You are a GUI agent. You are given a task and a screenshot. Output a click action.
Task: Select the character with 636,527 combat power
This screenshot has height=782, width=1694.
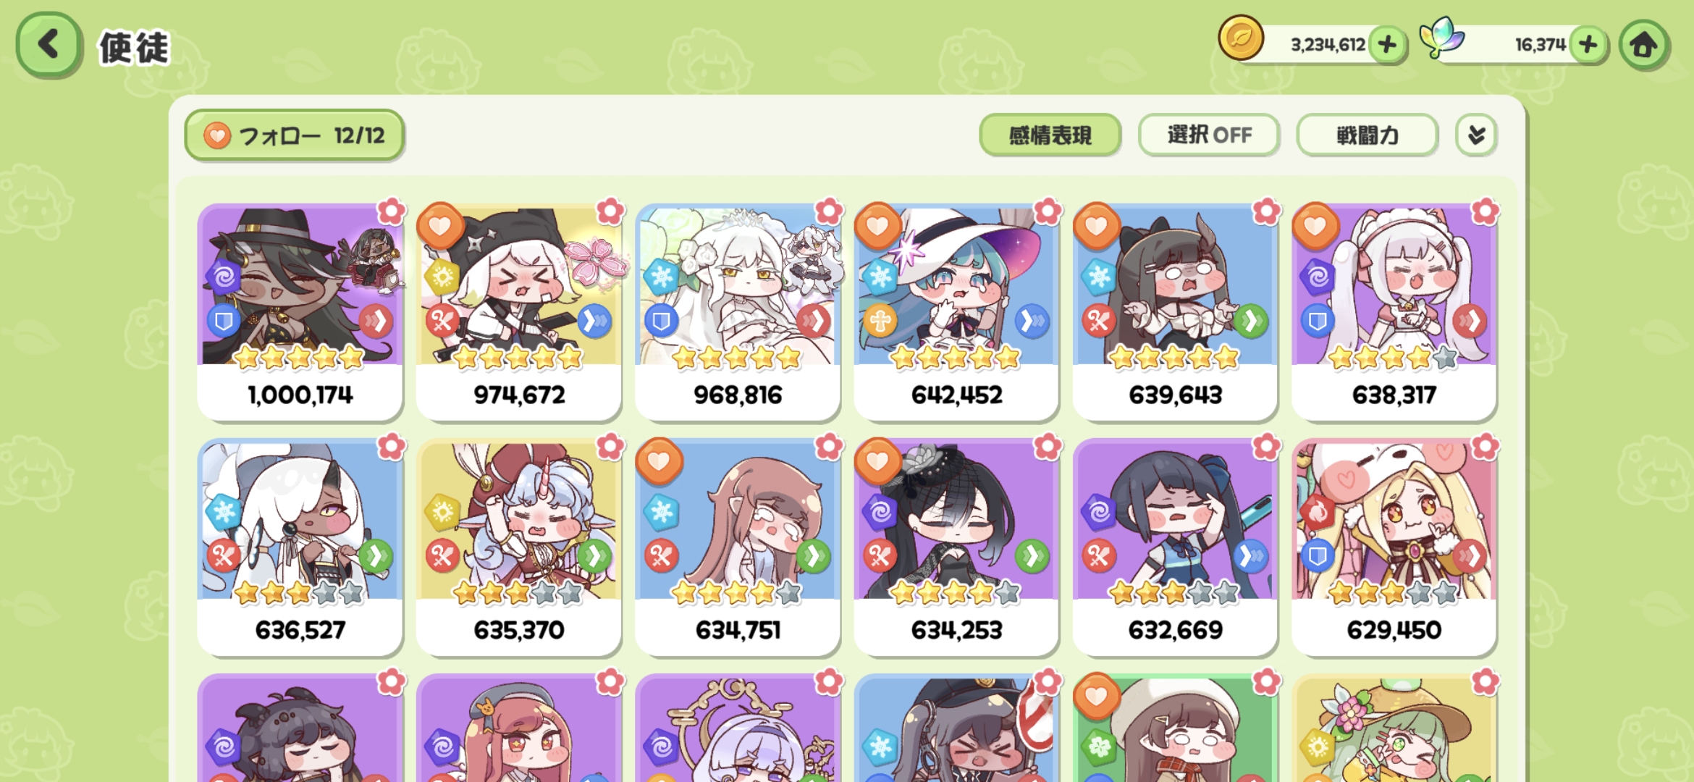tap(300, 547)
